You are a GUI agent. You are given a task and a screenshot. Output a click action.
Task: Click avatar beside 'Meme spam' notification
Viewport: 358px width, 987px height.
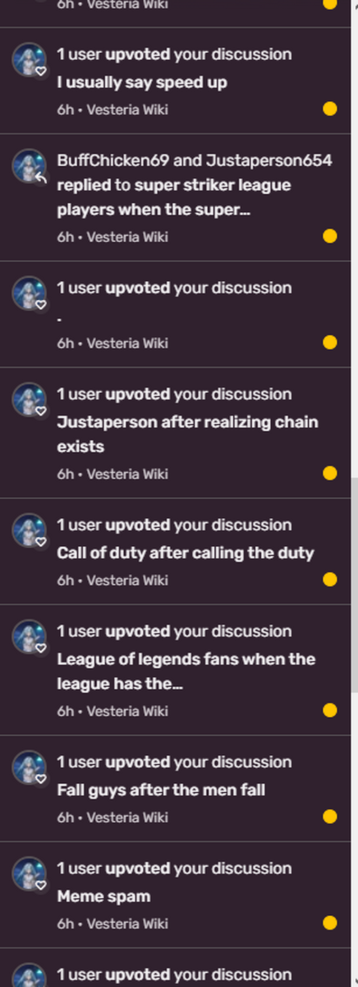coord(29,874)
